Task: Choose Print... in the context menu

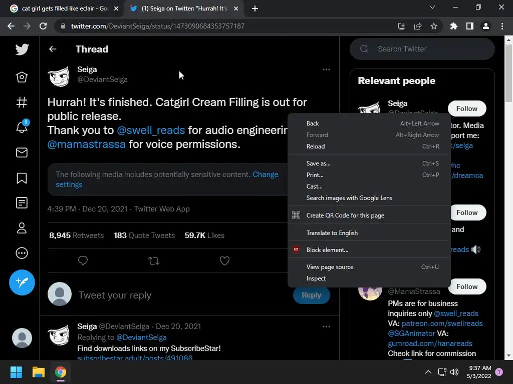Action: click(x=369, y=175)
